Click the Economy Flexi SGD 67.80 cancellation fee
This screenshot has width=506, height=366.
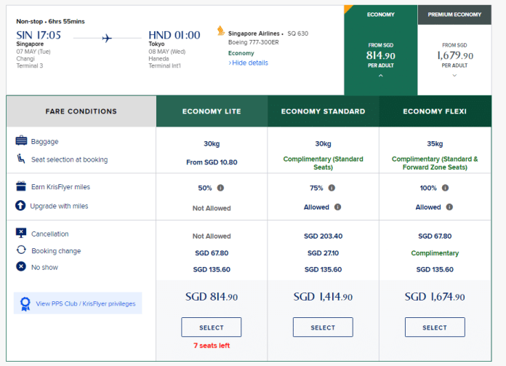pos(435,236)
